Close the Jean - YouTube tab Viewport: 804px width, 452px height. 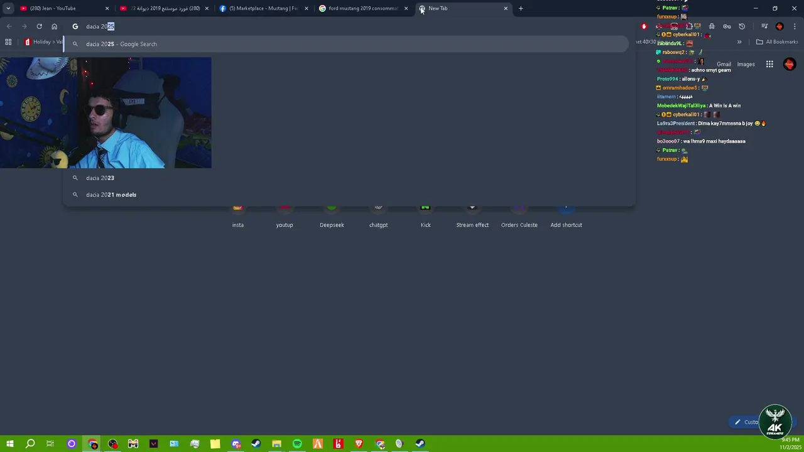(107, 8)
